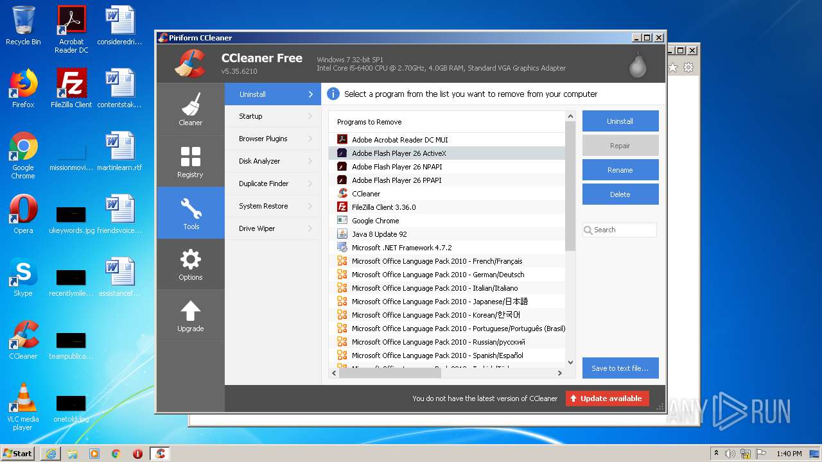The image size is (822, 462).
Task: Click the Rename button
Action: click(x=620, y=170)
